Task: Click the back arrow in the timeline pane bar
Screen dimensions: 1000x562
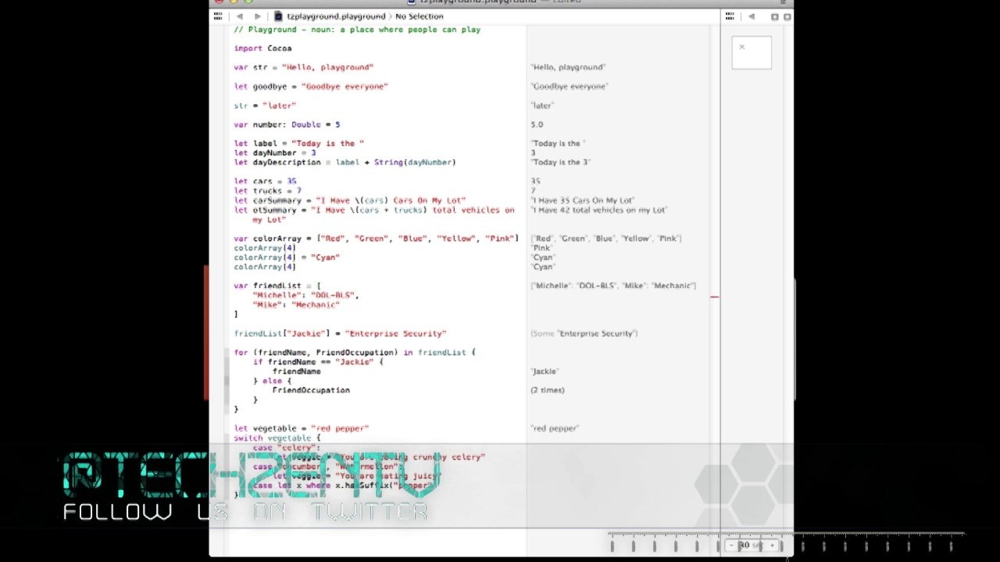Action: click(752, 16)
